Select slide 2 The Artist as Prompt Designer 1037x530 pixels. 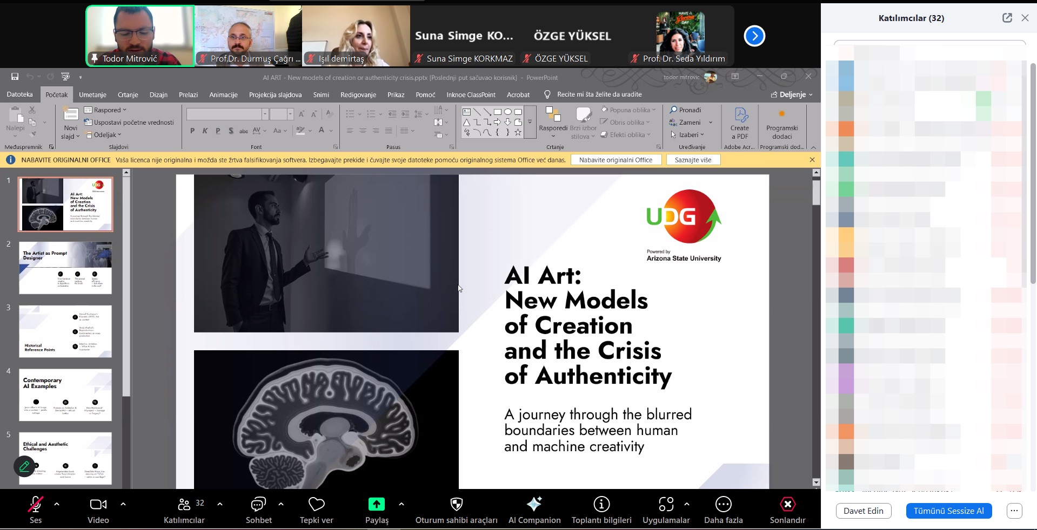pyautogui.click(x=65, y=268)
